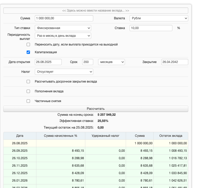Screen dimensions: 199x188
Task: Click the Закрытие closing date field
Action: tap(175, 62)
